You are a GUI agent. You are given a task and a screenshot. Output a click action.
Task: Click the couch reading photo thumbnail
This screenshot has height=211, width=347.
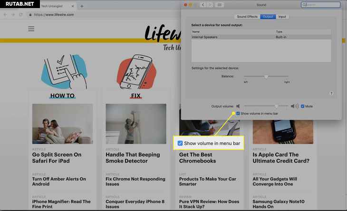pos(62,124)
